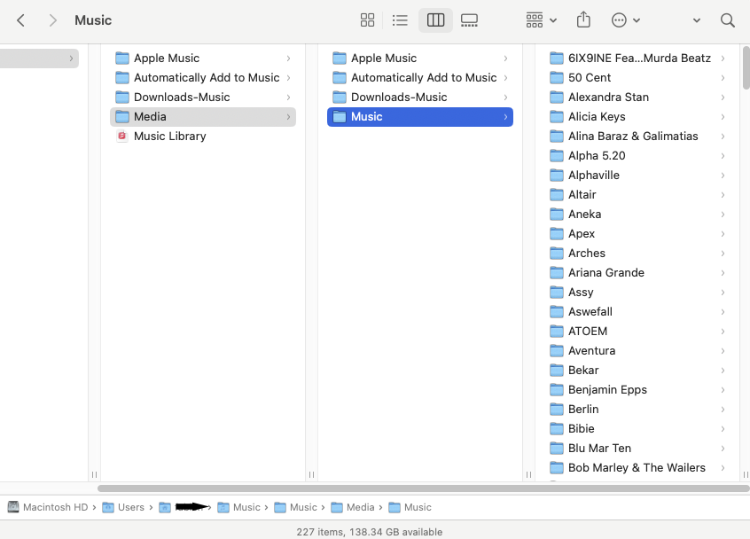Screen dimensions: 750x539
Task: Select the Benjamin Epps folder
Action: (x=637, y=390)
